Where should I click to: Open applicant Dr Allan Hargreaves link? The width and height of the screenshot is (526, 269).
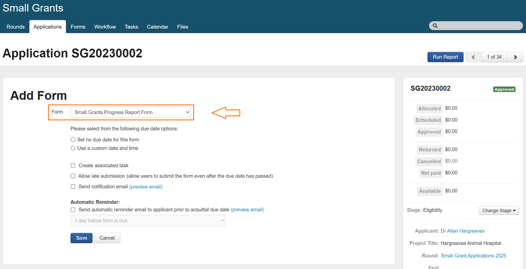tap(462, 231)
